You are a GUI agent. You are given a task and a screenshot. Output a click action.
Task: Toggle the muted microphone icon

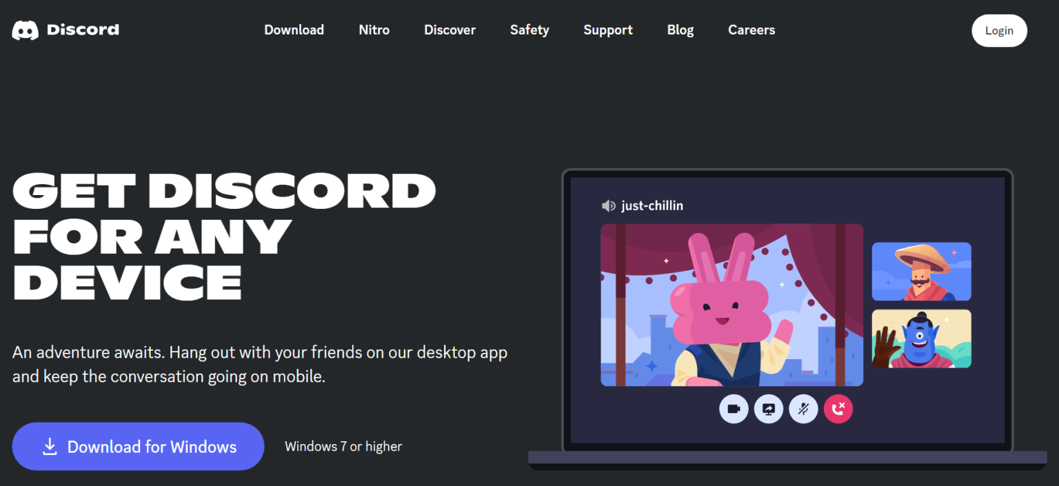click(x=803, y=409)
